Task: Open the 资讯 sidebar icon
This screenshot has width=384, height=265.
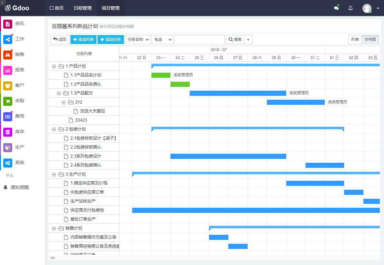Action: click(8, 24)
